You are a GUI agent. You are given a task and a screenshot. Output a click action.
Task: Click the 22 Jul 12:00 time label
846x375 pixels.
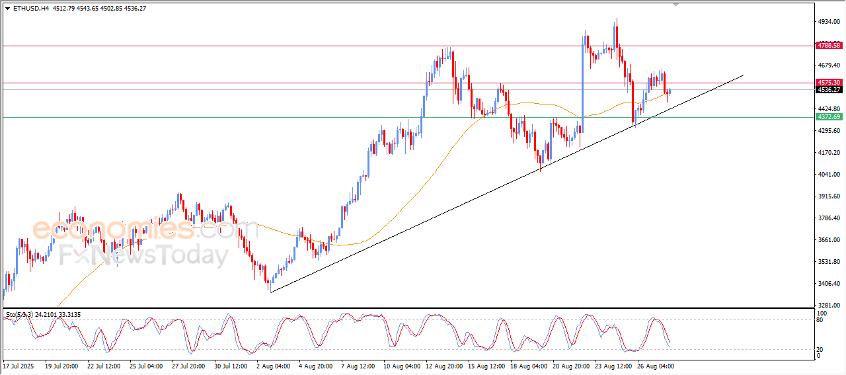pos(104,366)
